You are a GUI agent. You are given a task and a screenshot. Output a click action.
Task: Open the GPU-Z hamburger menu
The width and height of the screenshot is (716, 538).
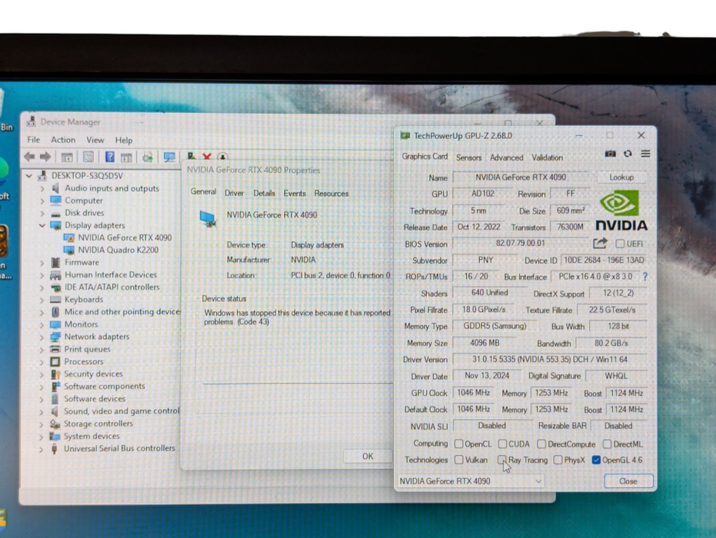646,153
